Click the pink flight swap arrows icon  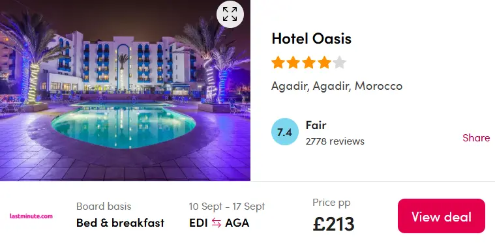(217, 223)
